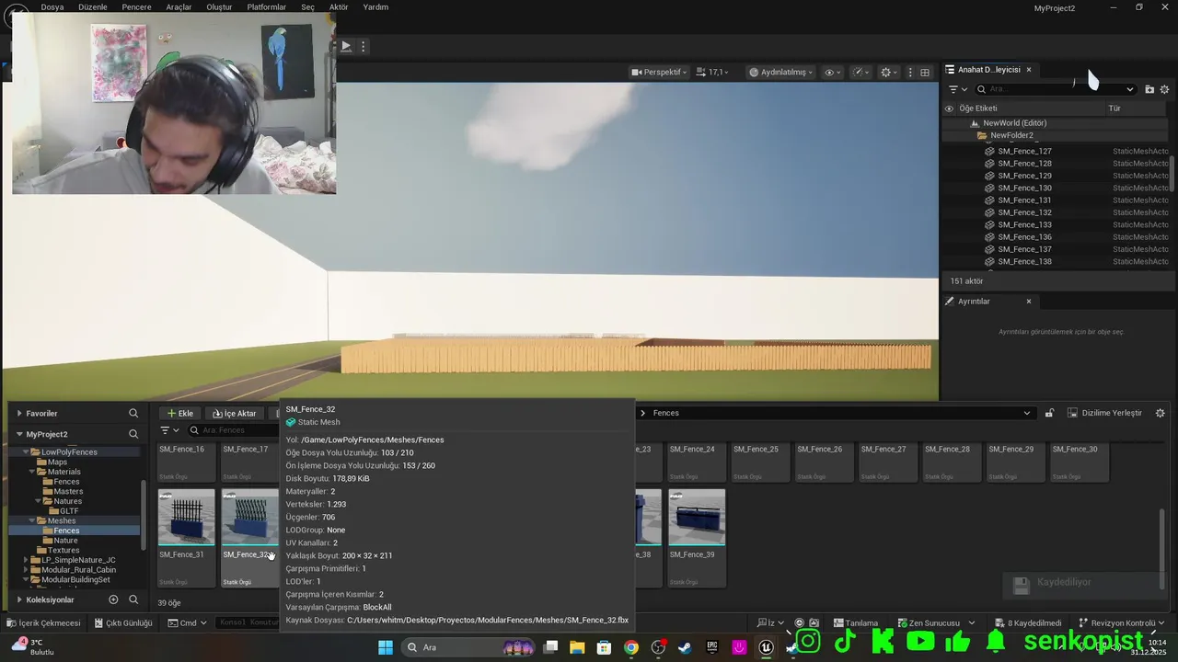1178x662 pixels.
Task: Open the outliner settings gear
Action: [1164, 89]
